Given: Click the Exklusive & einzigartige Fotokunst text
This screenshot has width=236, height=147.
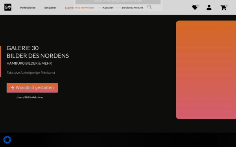Looking at the screenshot, I should coord(31,73).
